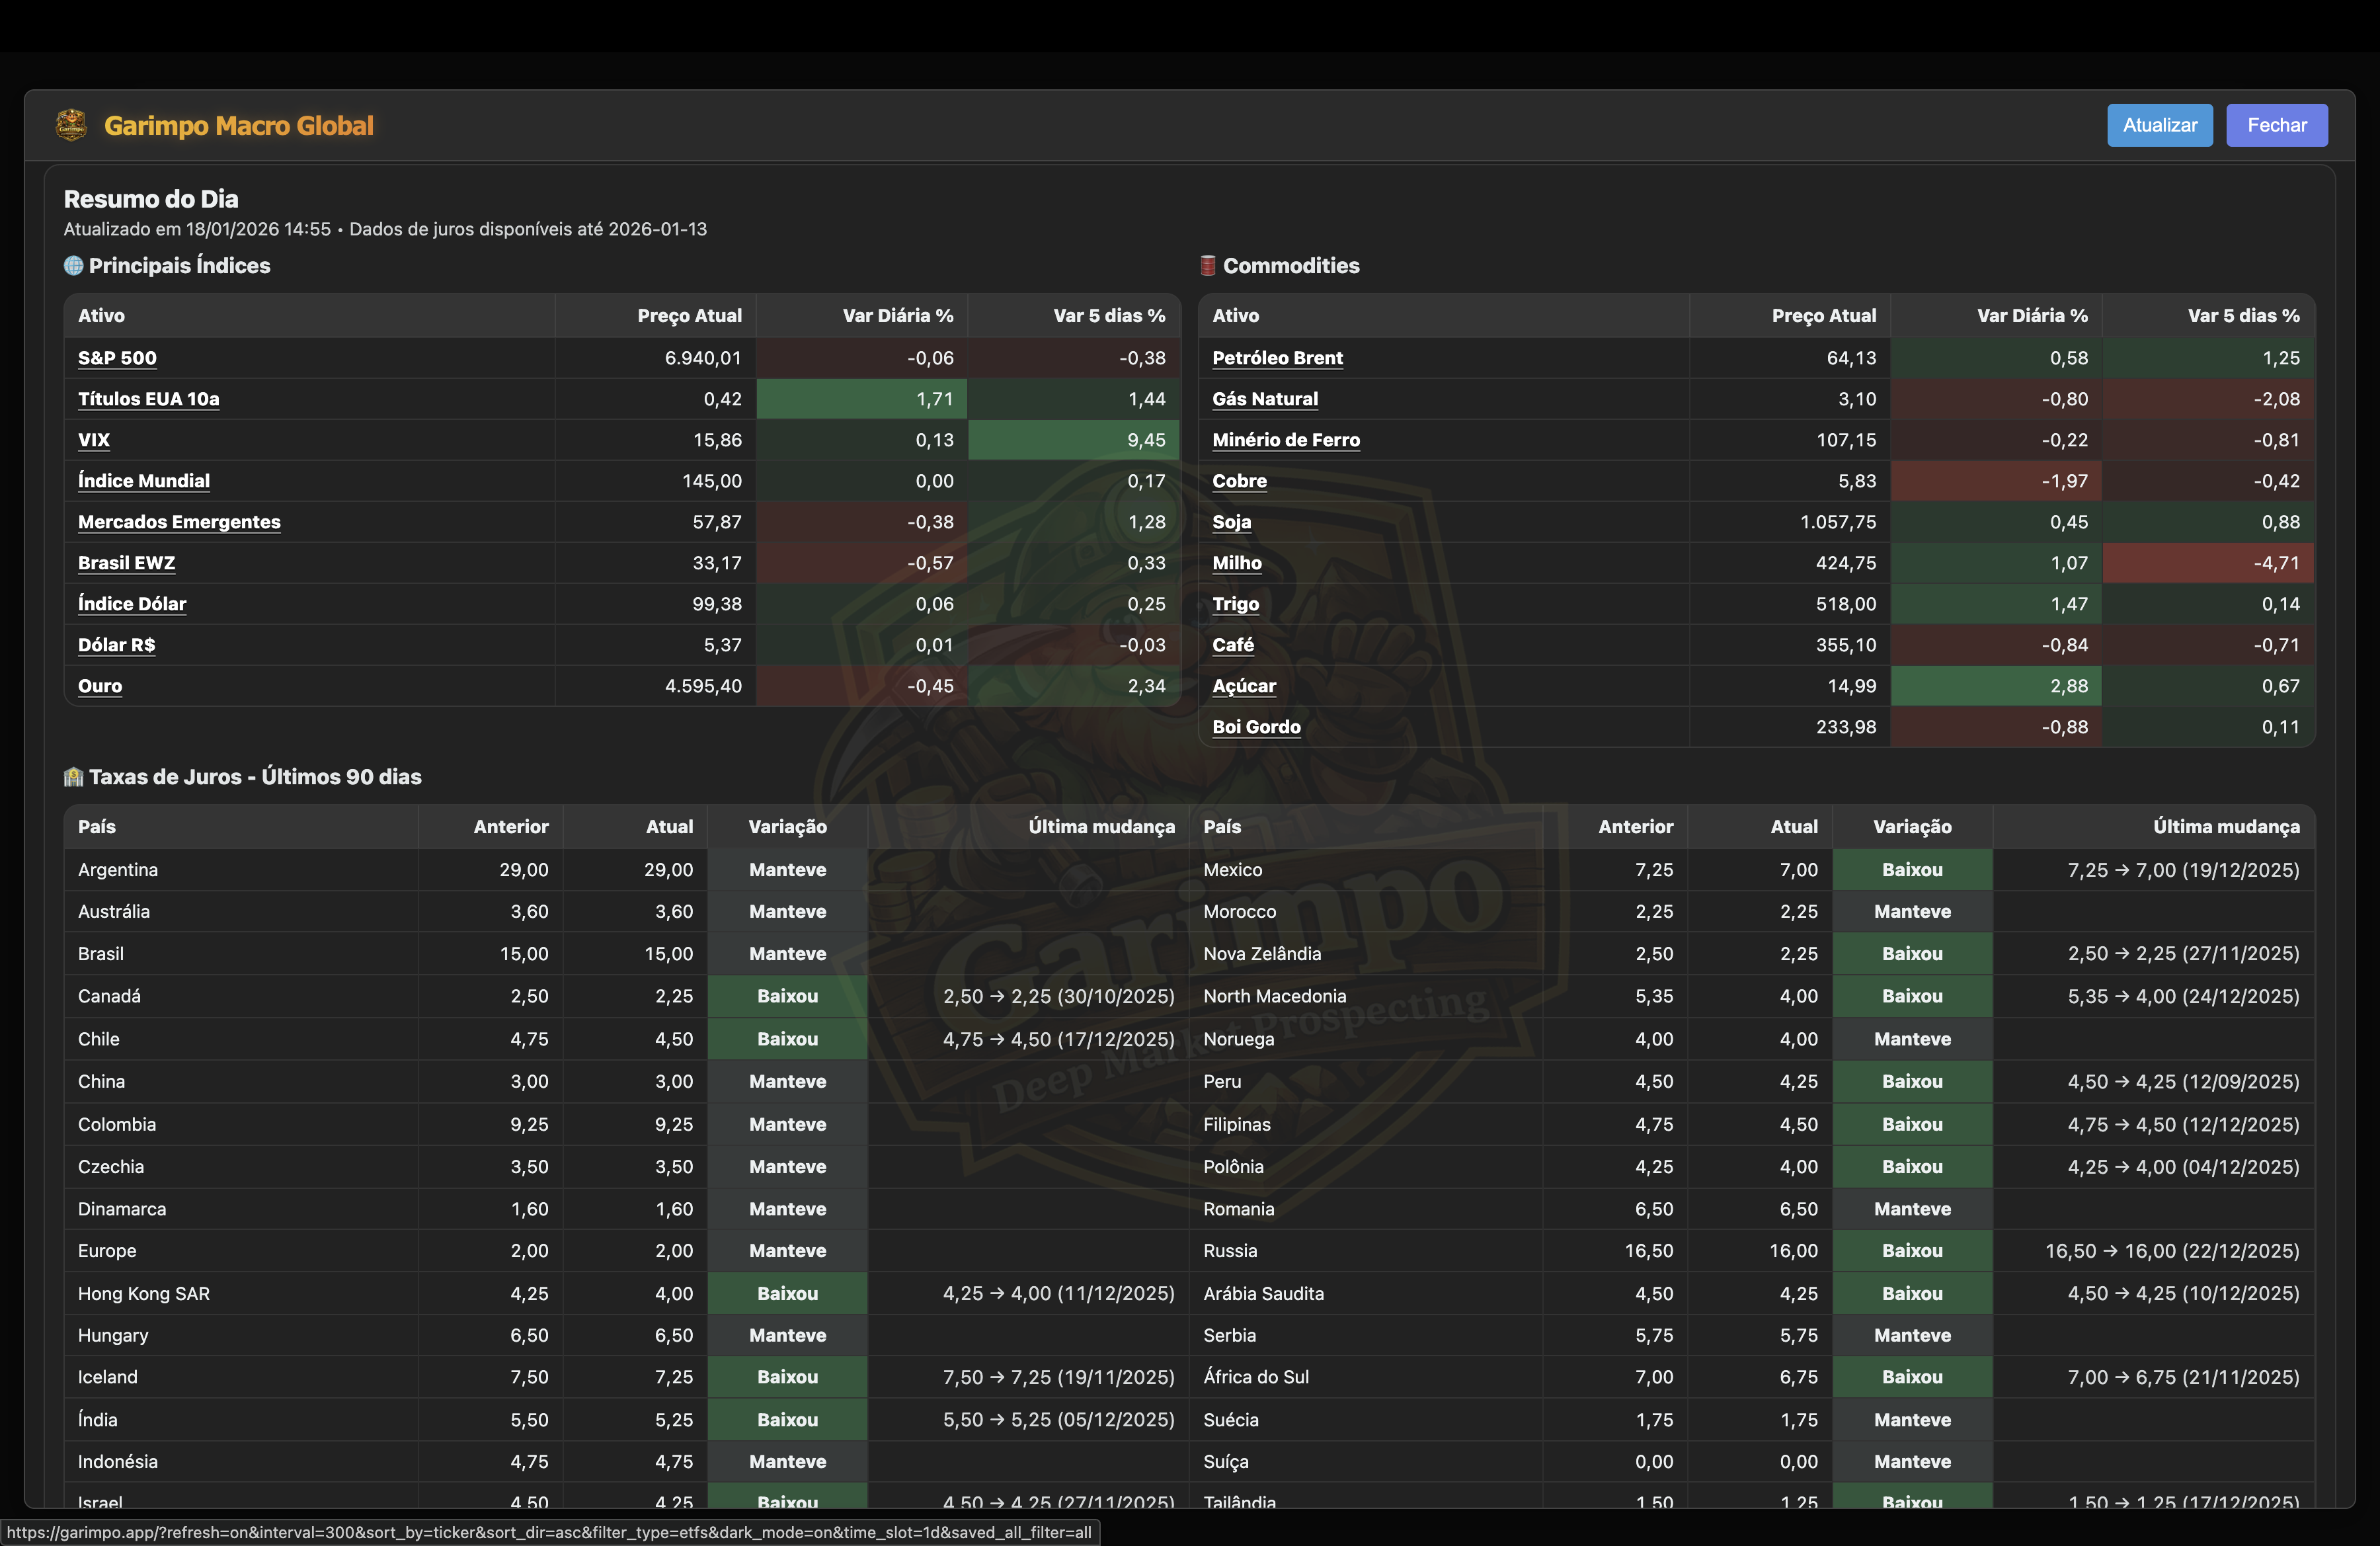Click the bank icon beside Taxas de Juros
The image size is (2380, 1546).
tap(72, 776)
